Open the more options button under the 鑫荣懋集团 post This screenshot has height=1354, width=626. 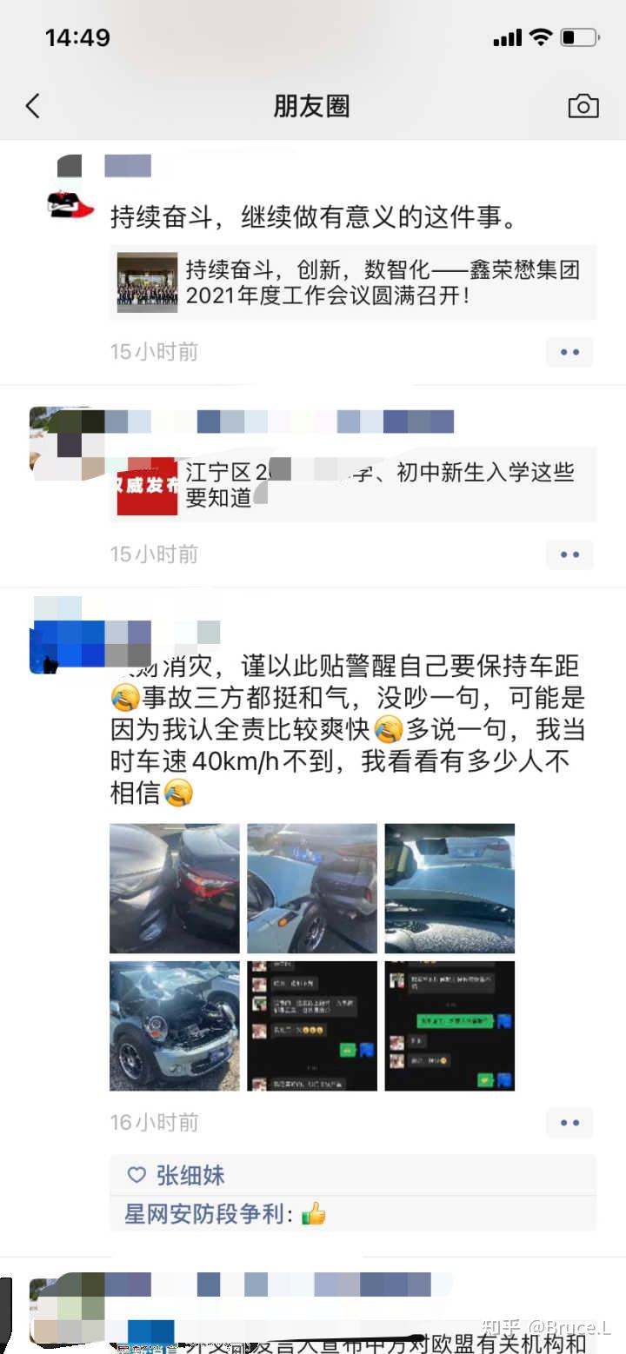[x=569, y=352]
